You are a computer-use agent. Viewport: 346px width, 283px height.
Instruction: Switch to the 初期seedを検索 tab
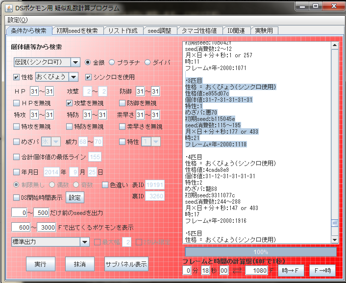click(77, 31)
